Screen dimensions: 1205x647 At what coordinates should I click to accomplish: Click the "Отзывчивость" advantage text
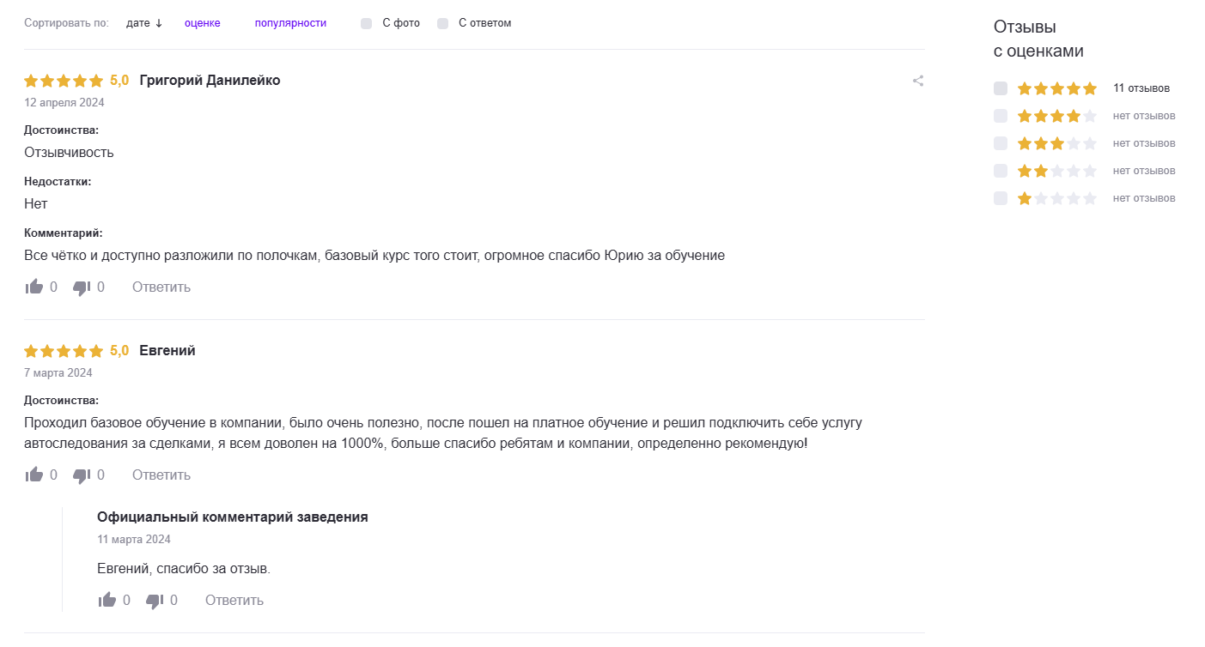(x=69, y=153)
